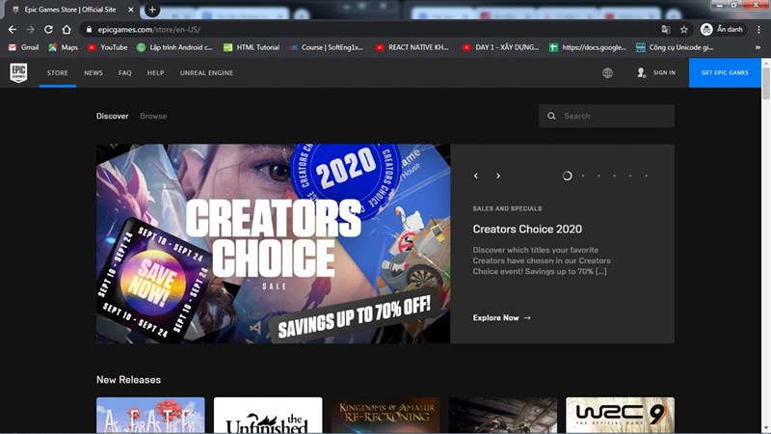Open the As Far As The Eye thumbnail
The width and height of the screenshot is (771, 434).
(150, 416)
